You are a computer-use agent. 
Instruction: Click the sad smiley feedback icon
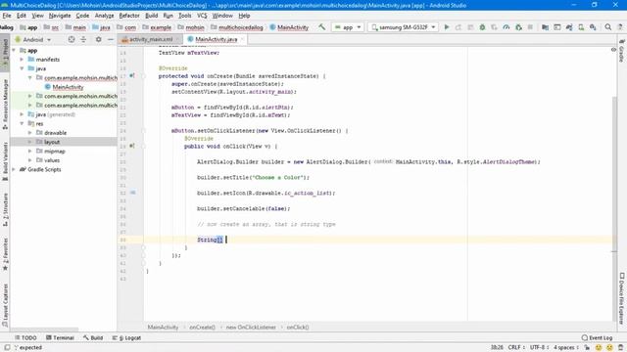(x=609, y=348)
